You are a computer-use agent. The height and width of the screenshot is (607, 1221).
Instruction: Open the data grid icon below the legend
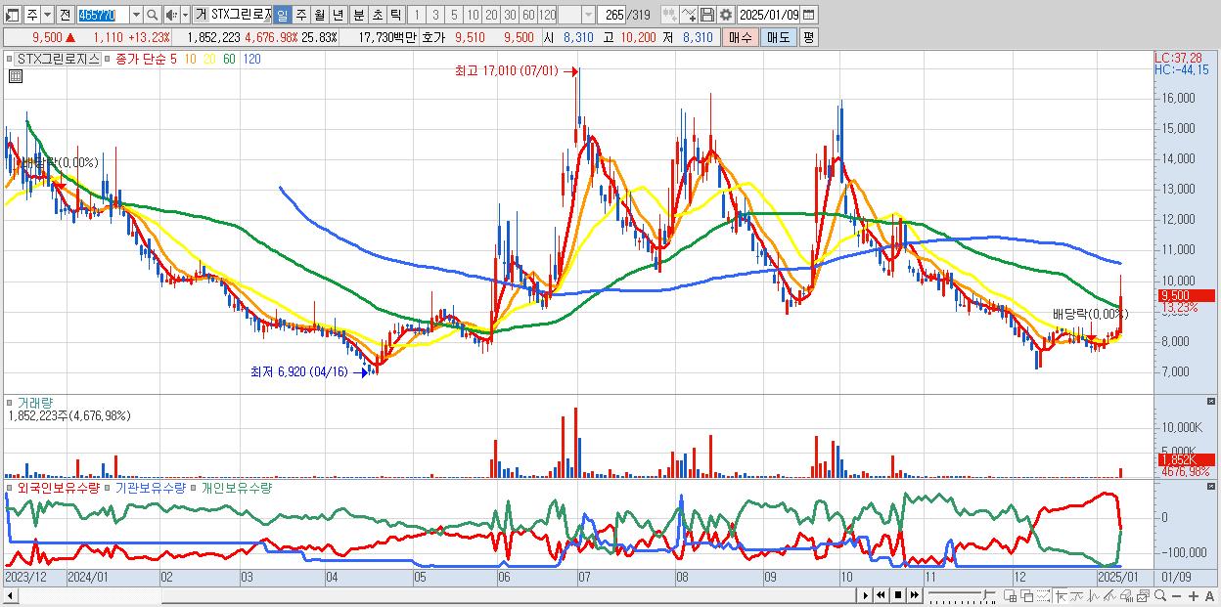(x=16, y=76)
